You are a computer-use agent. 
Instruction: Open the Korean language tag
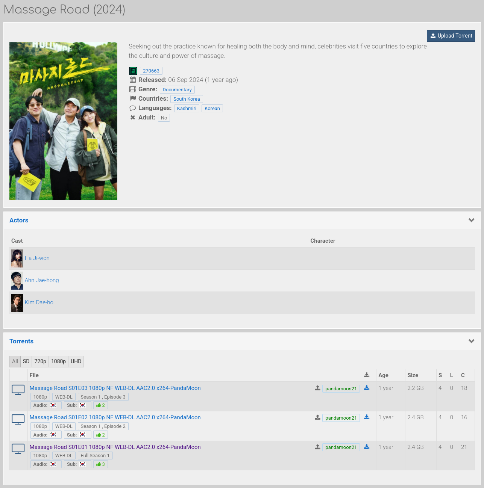pos(212,108)
